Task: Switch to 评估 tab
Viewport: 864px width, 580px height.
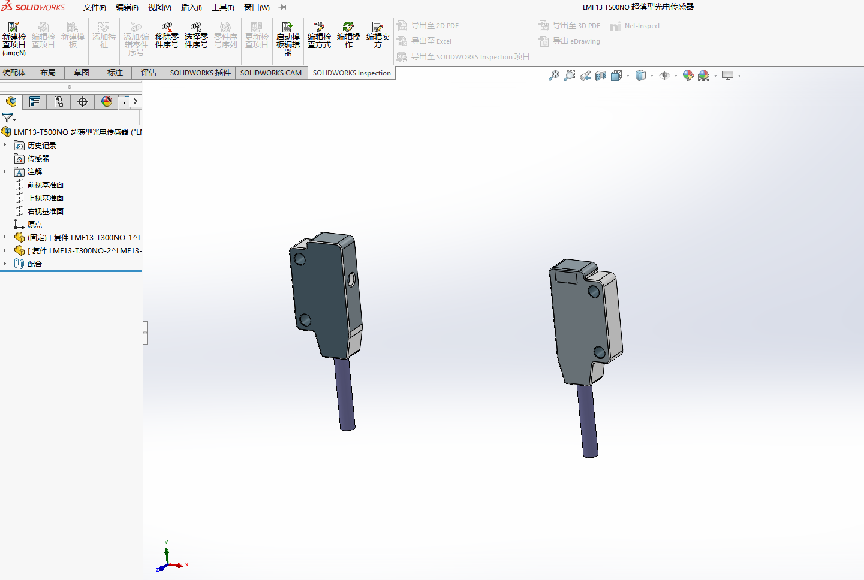Action: pyautogui.click(x=149, y=72)
